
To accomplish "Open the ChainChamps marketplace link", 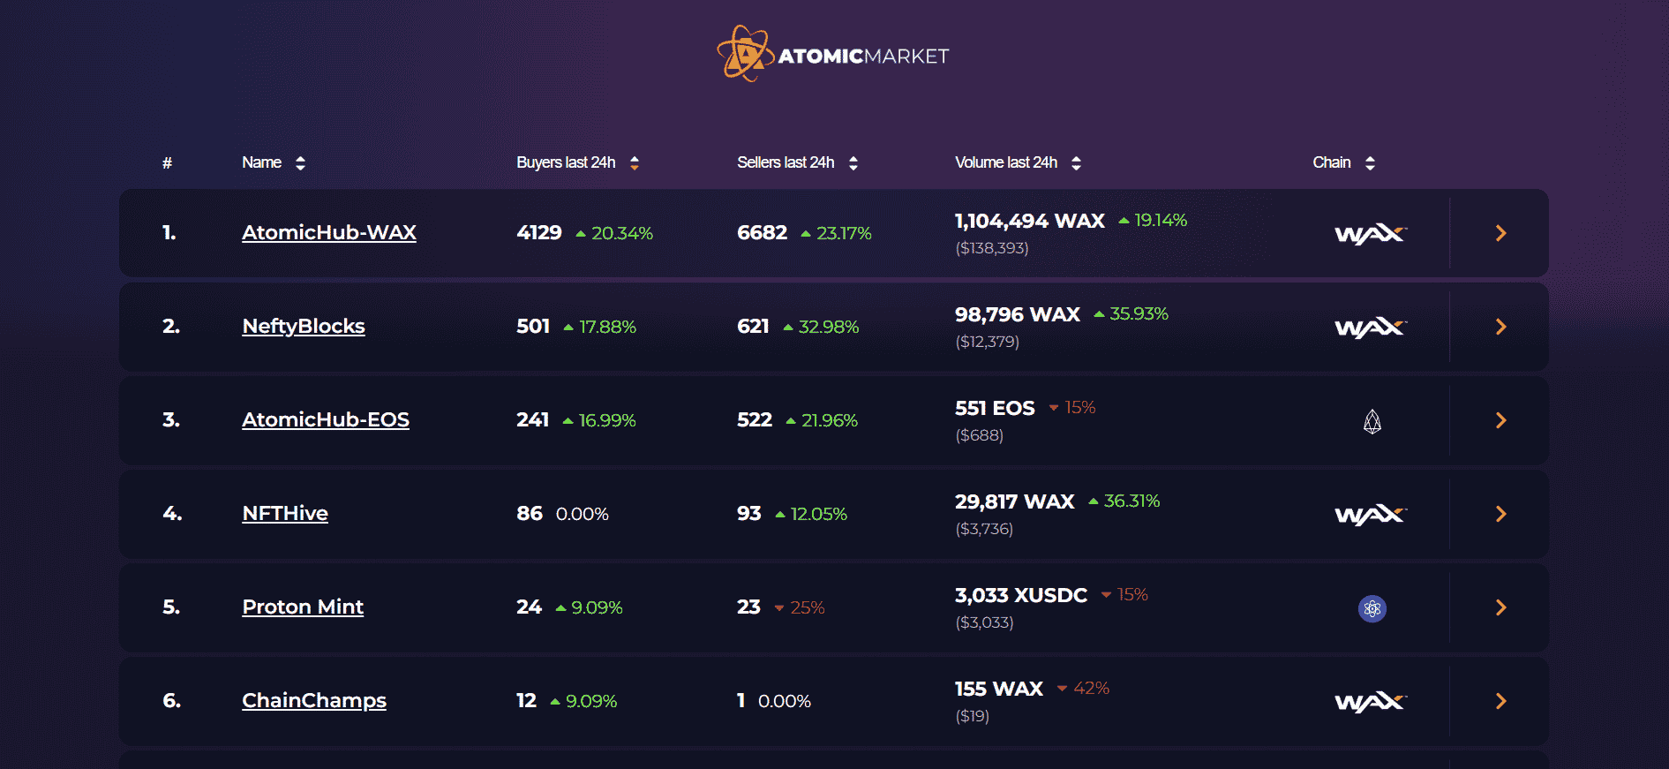I will tap(314, 700).
